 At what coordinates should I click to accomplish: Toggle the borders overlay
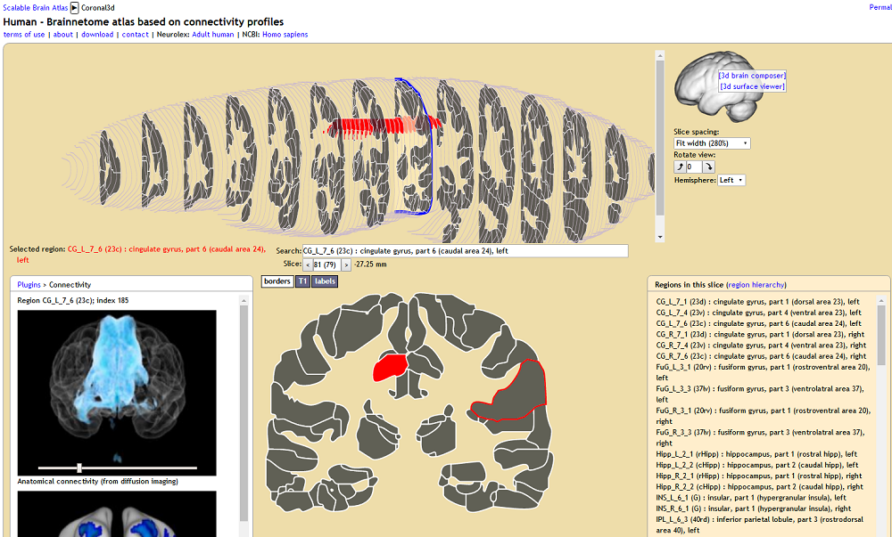pyautogui.click(x=277, y=281)
